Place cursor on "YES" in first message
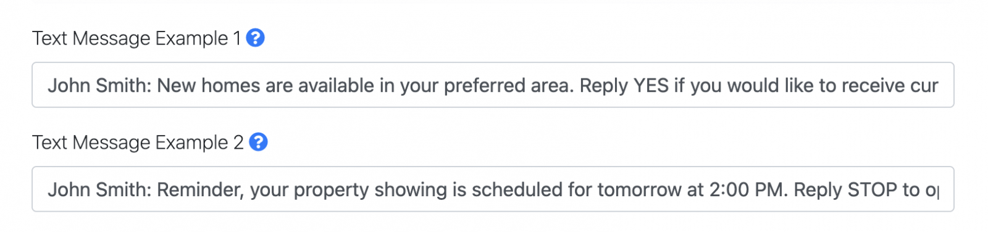The image size is (988, 232). pos(651,85)
